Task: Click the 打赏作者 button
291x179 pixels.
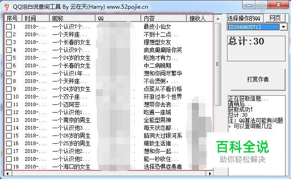Action: (x=258, y=80)
